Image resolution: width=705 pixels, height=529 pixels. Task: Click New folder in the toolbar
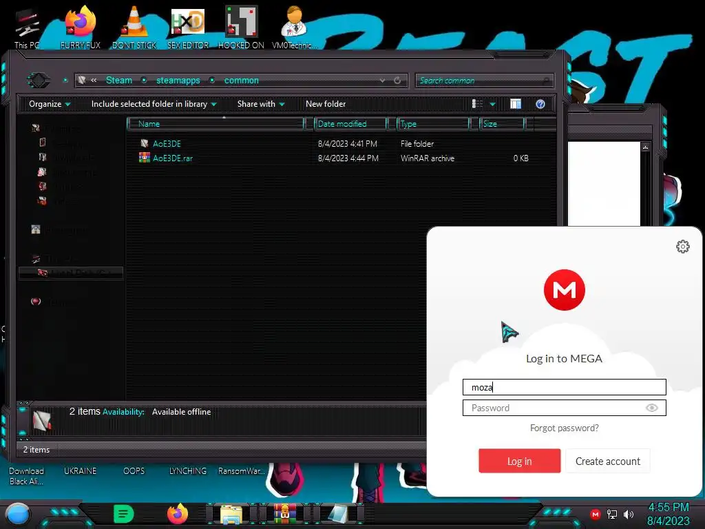point(326,105)
